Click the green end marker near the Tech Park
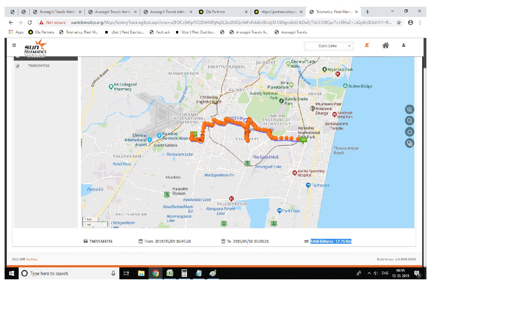This screenshot has width=507, height=317. click(x=303, y=140)
